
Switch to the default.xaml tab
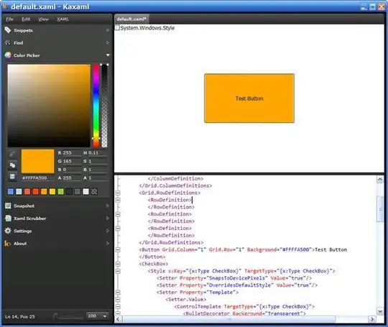point(131,19)
